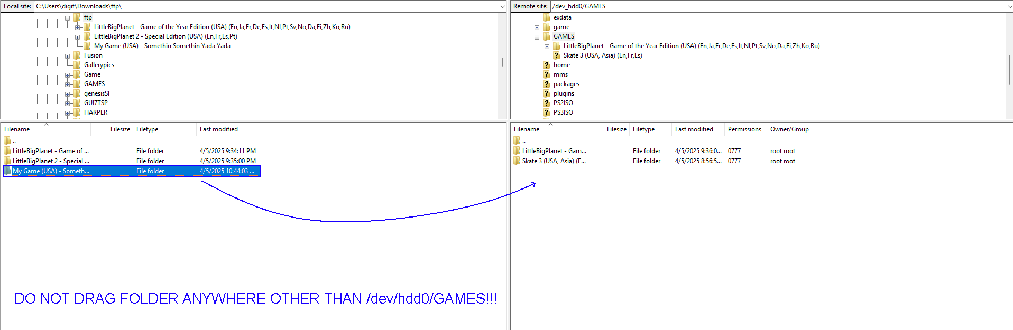Click the PS3ISO unknown-folder question mark icon
Screen dimensions: 1013x330
[547, 112]
